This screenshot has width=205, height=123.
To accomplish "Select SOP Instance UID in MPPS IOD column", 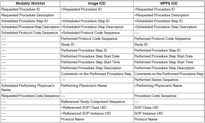I will click(149, 114).
